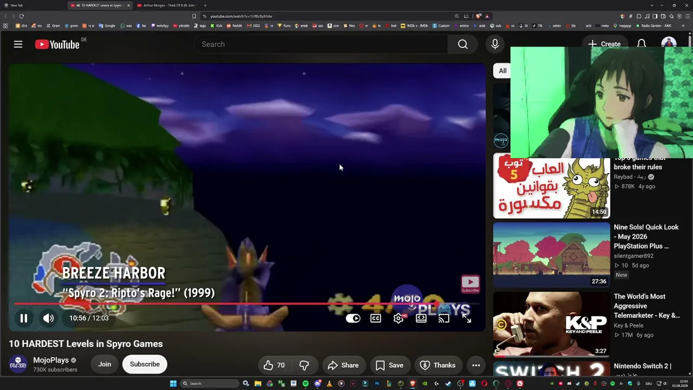Viewport: 693px width, 390px height.
Task: Open the Radio Garden bookmark
Action: pyautogui.click(x=653, y=25)
